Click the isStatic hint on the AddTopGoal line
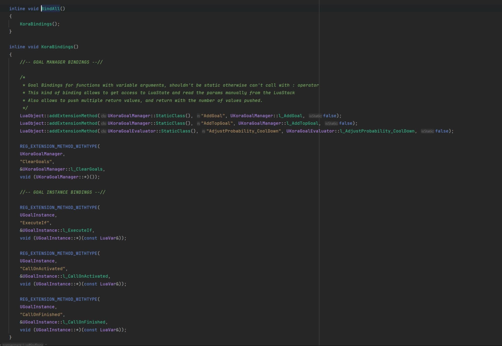Screen dimensions: 502x346 click(331, 124)
